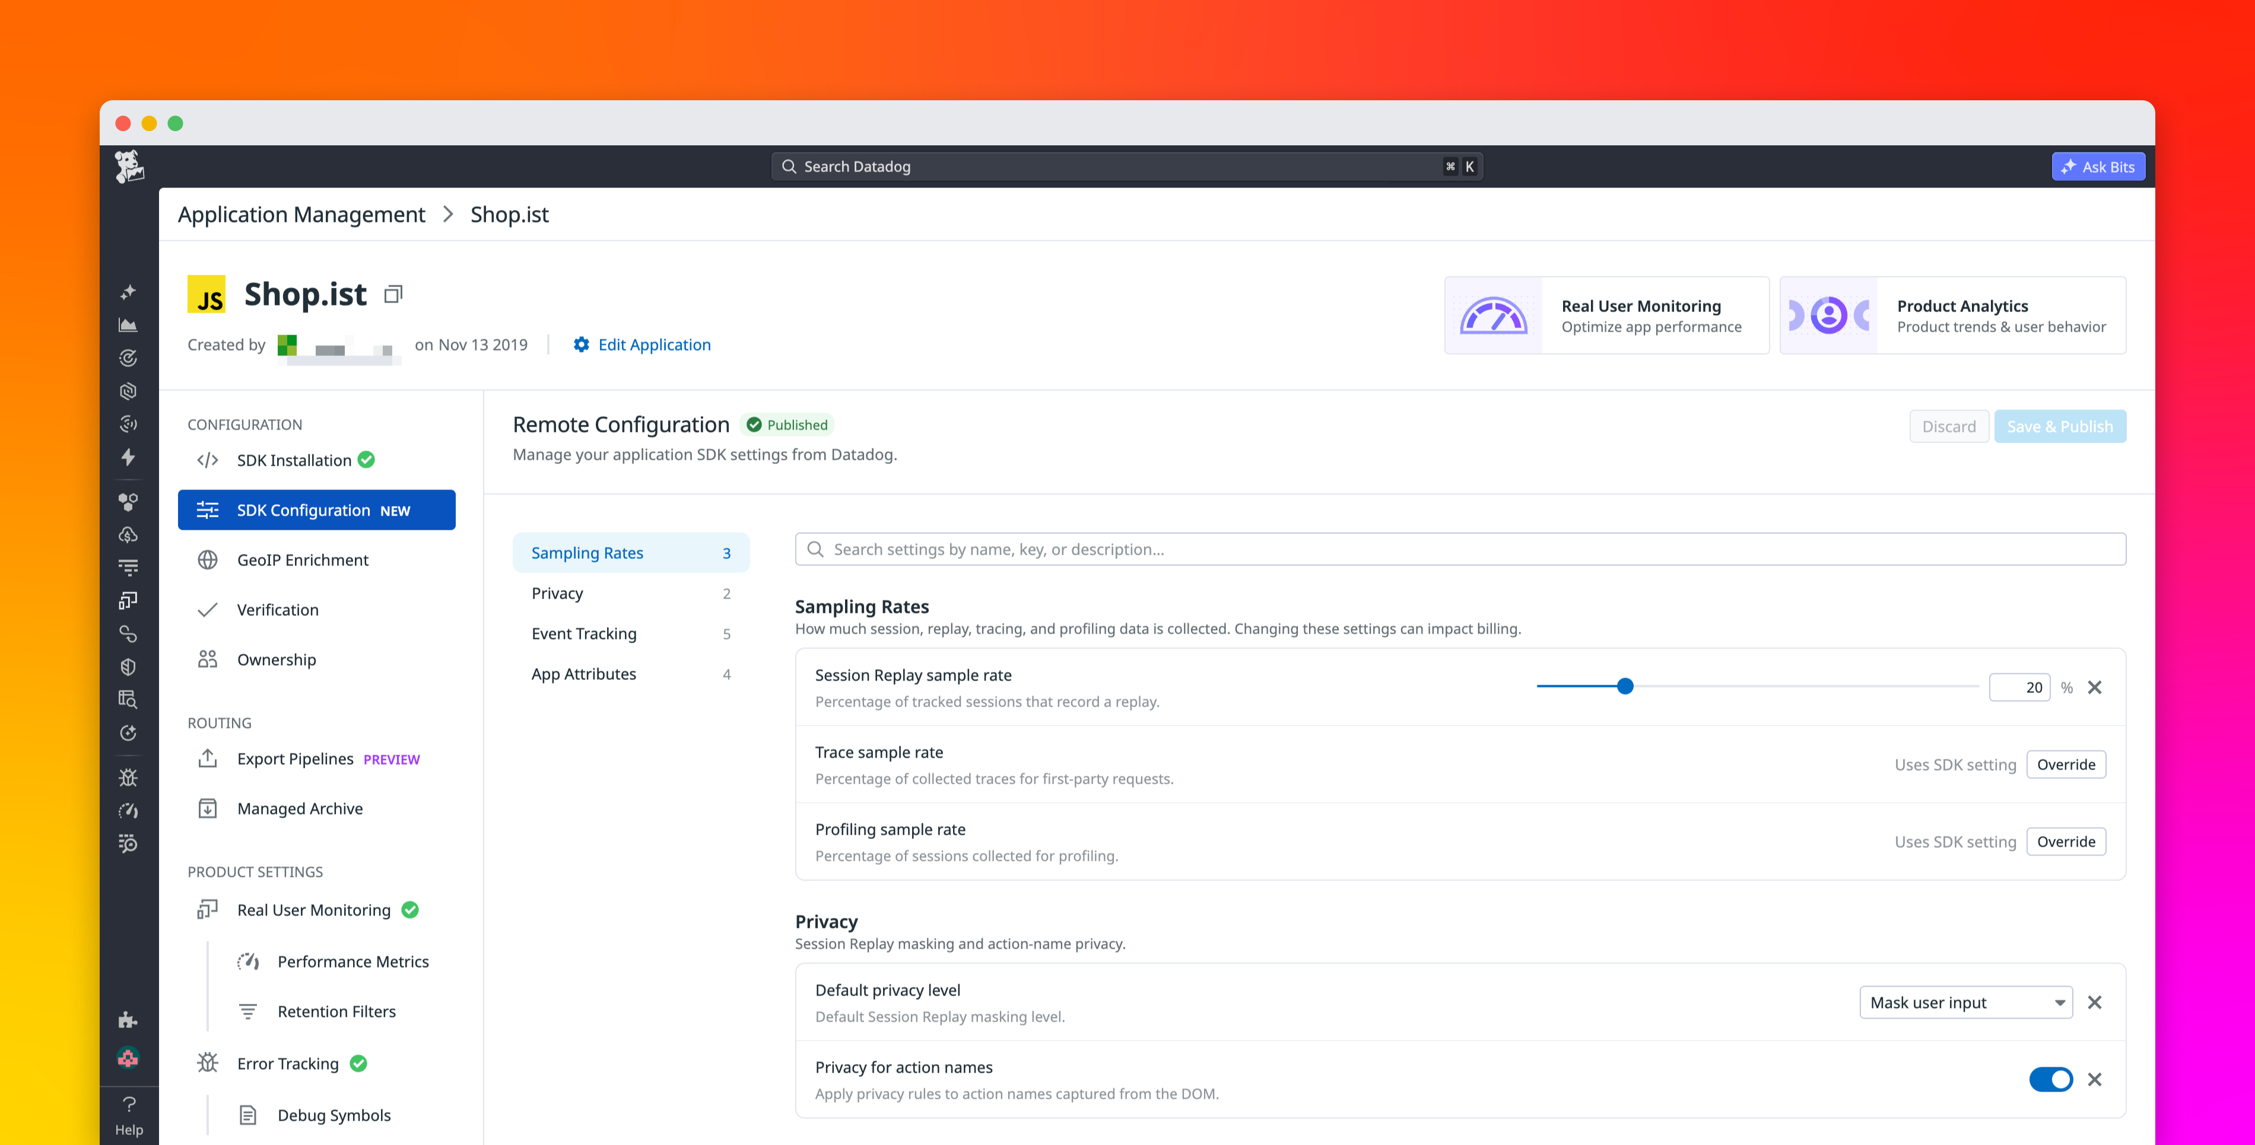2255x1145 pixels.
Task: Select Privacy category in settings list
Action: pos(631,593)
